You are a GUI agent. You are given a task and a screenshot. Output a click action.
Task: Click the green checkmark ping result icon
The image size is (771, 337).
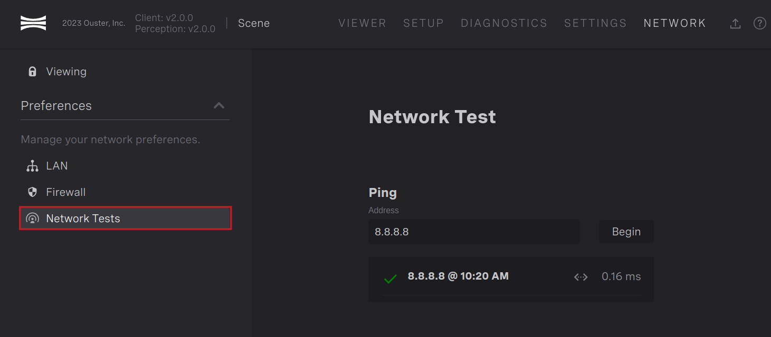[x=390, y=279]
